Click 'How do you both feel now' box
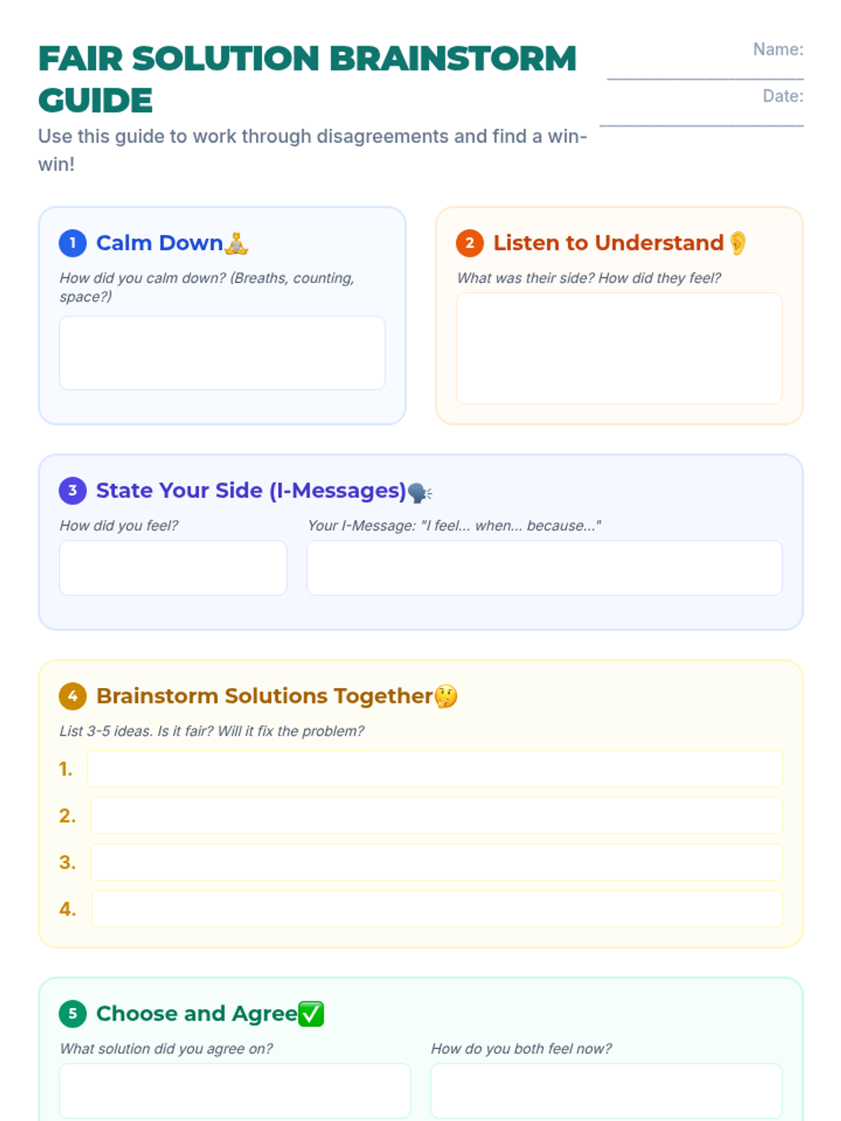 tap(606, 1090)
